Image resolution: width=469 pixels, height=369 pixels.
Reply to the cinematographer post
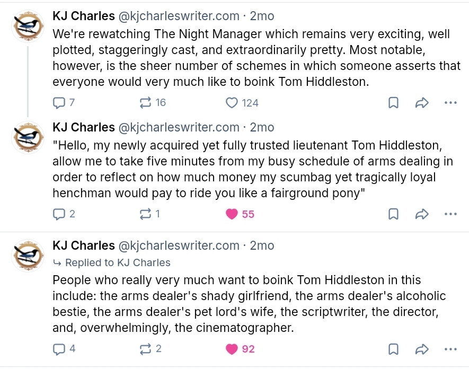59,349
